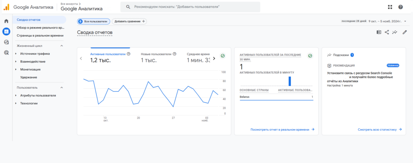Screen dimensions: 413x163
Task: Click the 1 тыс. new users value
Action: [149, 60]
